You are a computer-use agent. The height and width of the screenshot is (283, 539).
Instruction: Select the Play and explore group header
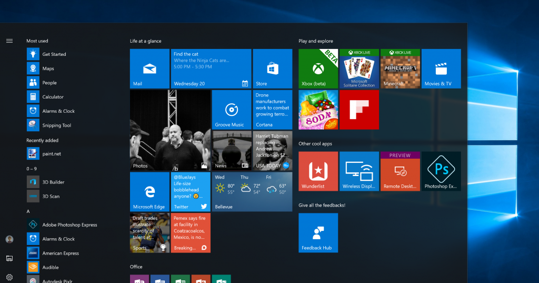pyautogui.click(x=316, y=41)
